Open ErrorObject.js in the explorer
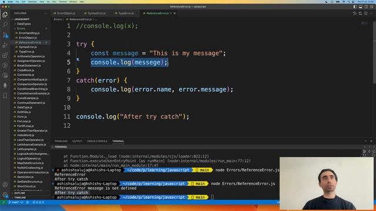This screenshot has width=376, height=211. point(28,38)
